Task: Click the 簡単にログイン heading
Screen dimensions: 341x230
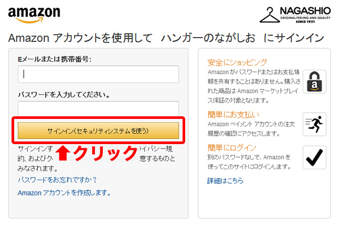Action: click(232, 148)
